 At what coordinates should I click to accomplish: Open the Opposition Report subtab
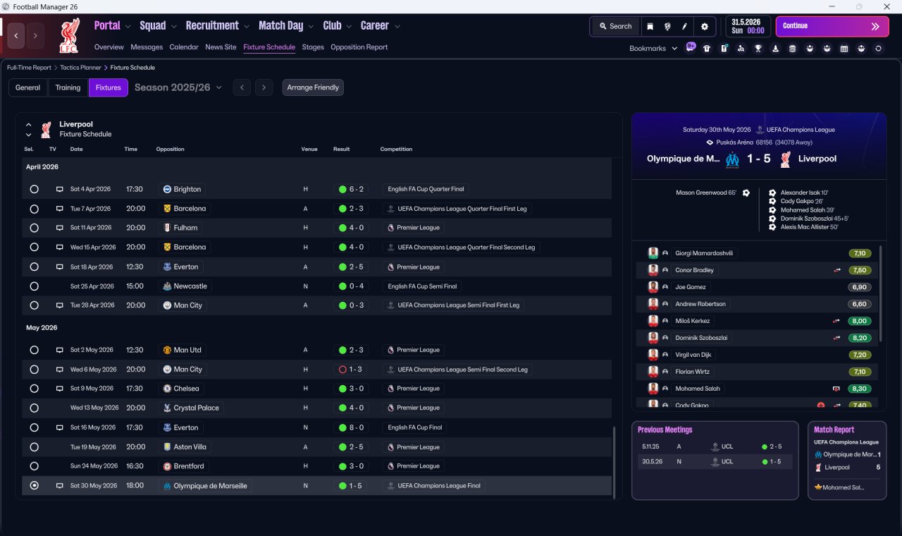[x=359, y=47]
